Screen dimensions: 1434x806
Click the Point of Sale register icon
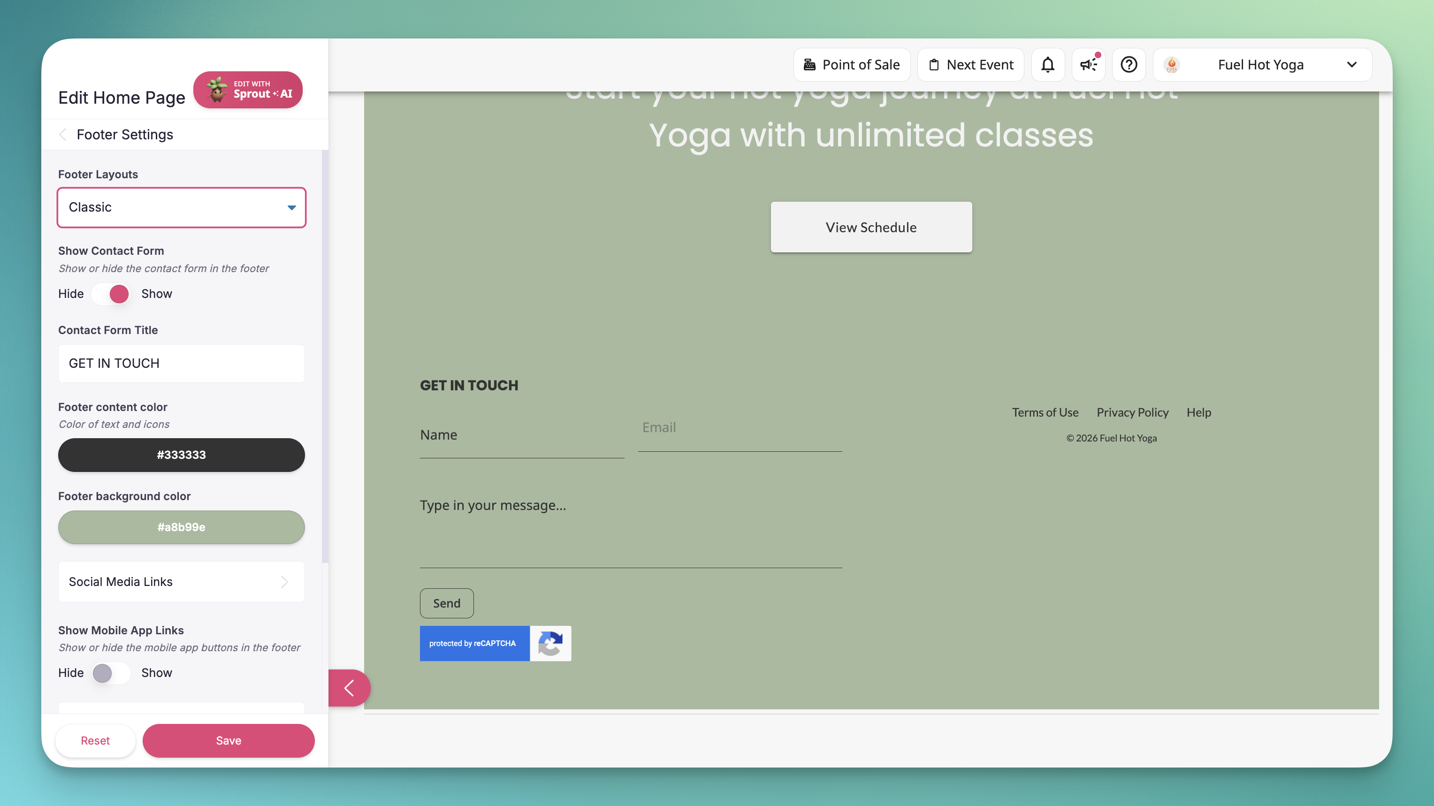click(x=809, y=65)
